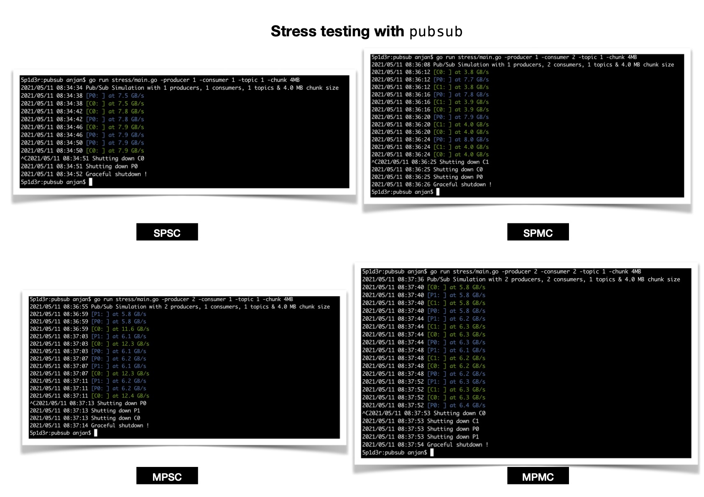This screenshot has height=497, width=704.
Task: Click the 08:37:53 "Shutting down P1" line
Action: click(421, 437)
